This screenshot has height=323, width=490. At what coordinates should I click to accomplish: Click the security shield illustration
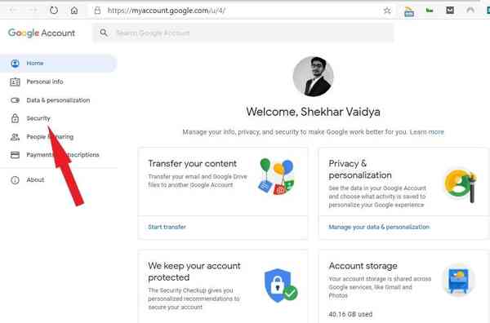tap(281, 285)
